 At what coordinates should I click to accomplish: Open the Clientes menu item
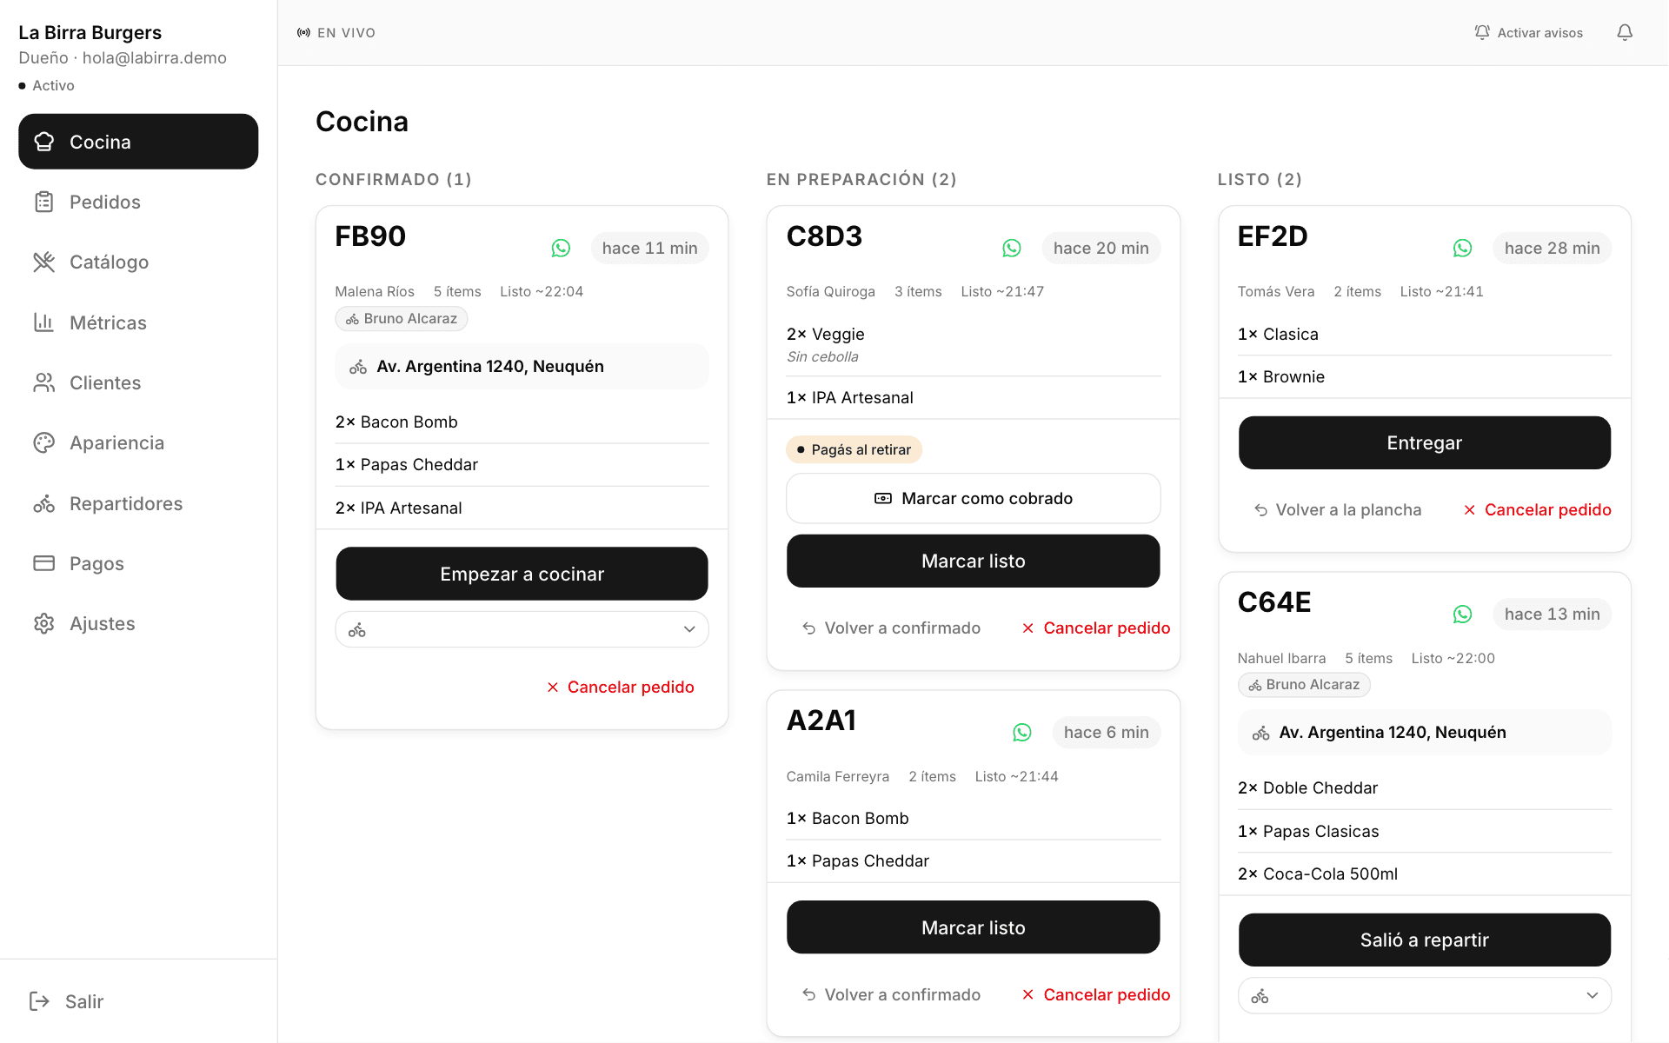(138, 382)
